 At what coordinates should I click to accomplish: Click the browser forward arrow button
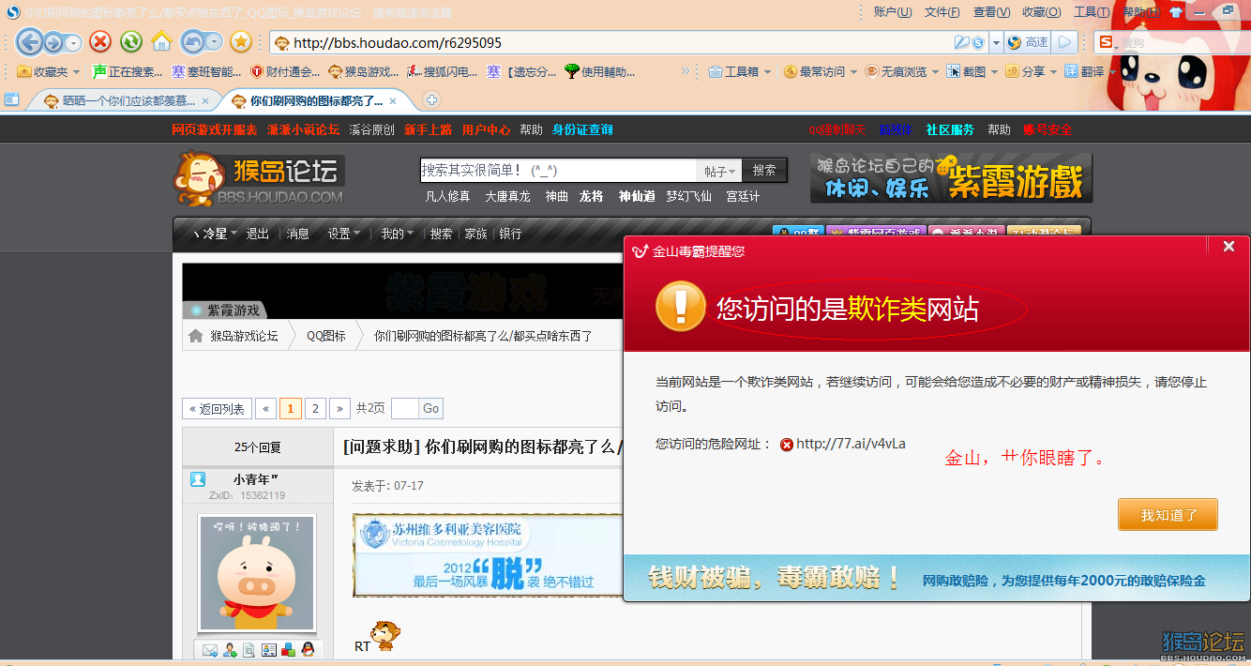tap(53, 42)
